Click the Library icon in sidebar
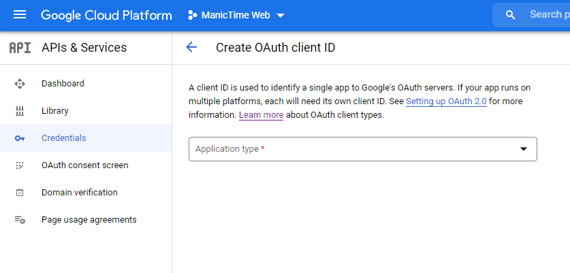 click(20, 111)
